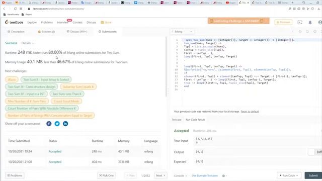Screen dimensions: 322x181
Task: Click code line 12 in editor
Action: coord(246,76)
